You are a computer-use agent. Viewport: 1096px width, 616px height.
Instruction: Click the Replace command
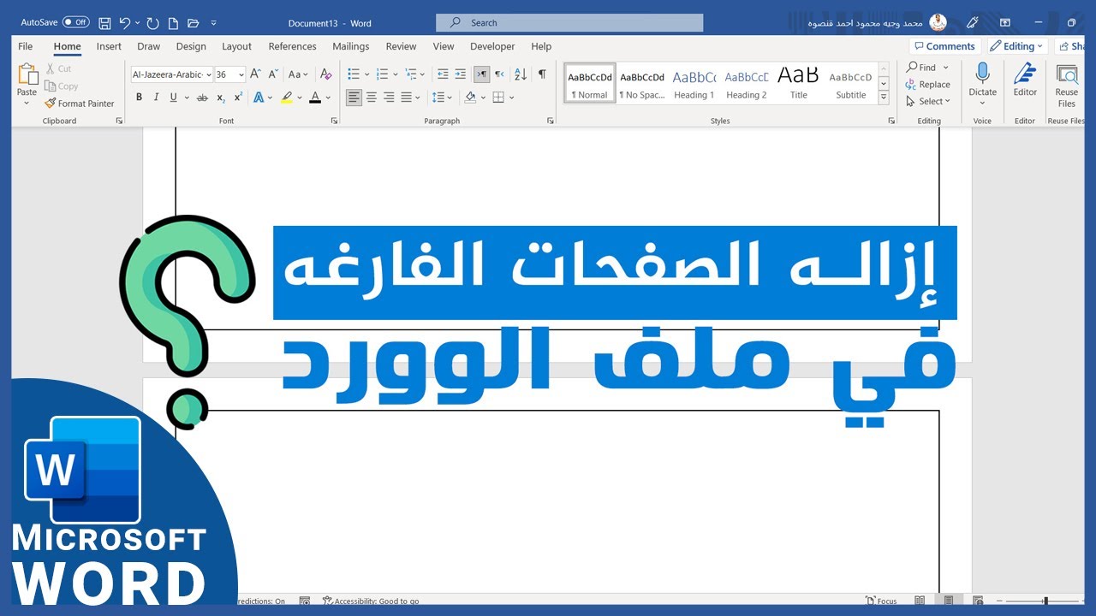[928, 85]
